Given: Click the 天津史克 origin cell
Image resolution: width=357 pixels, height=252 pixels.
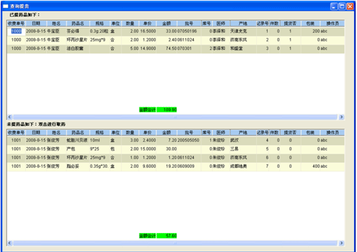Looking at the screenshot, I should (243, 31).
